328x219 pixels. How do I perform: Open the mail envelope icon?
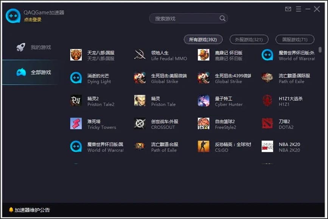(x=288, y=9)
